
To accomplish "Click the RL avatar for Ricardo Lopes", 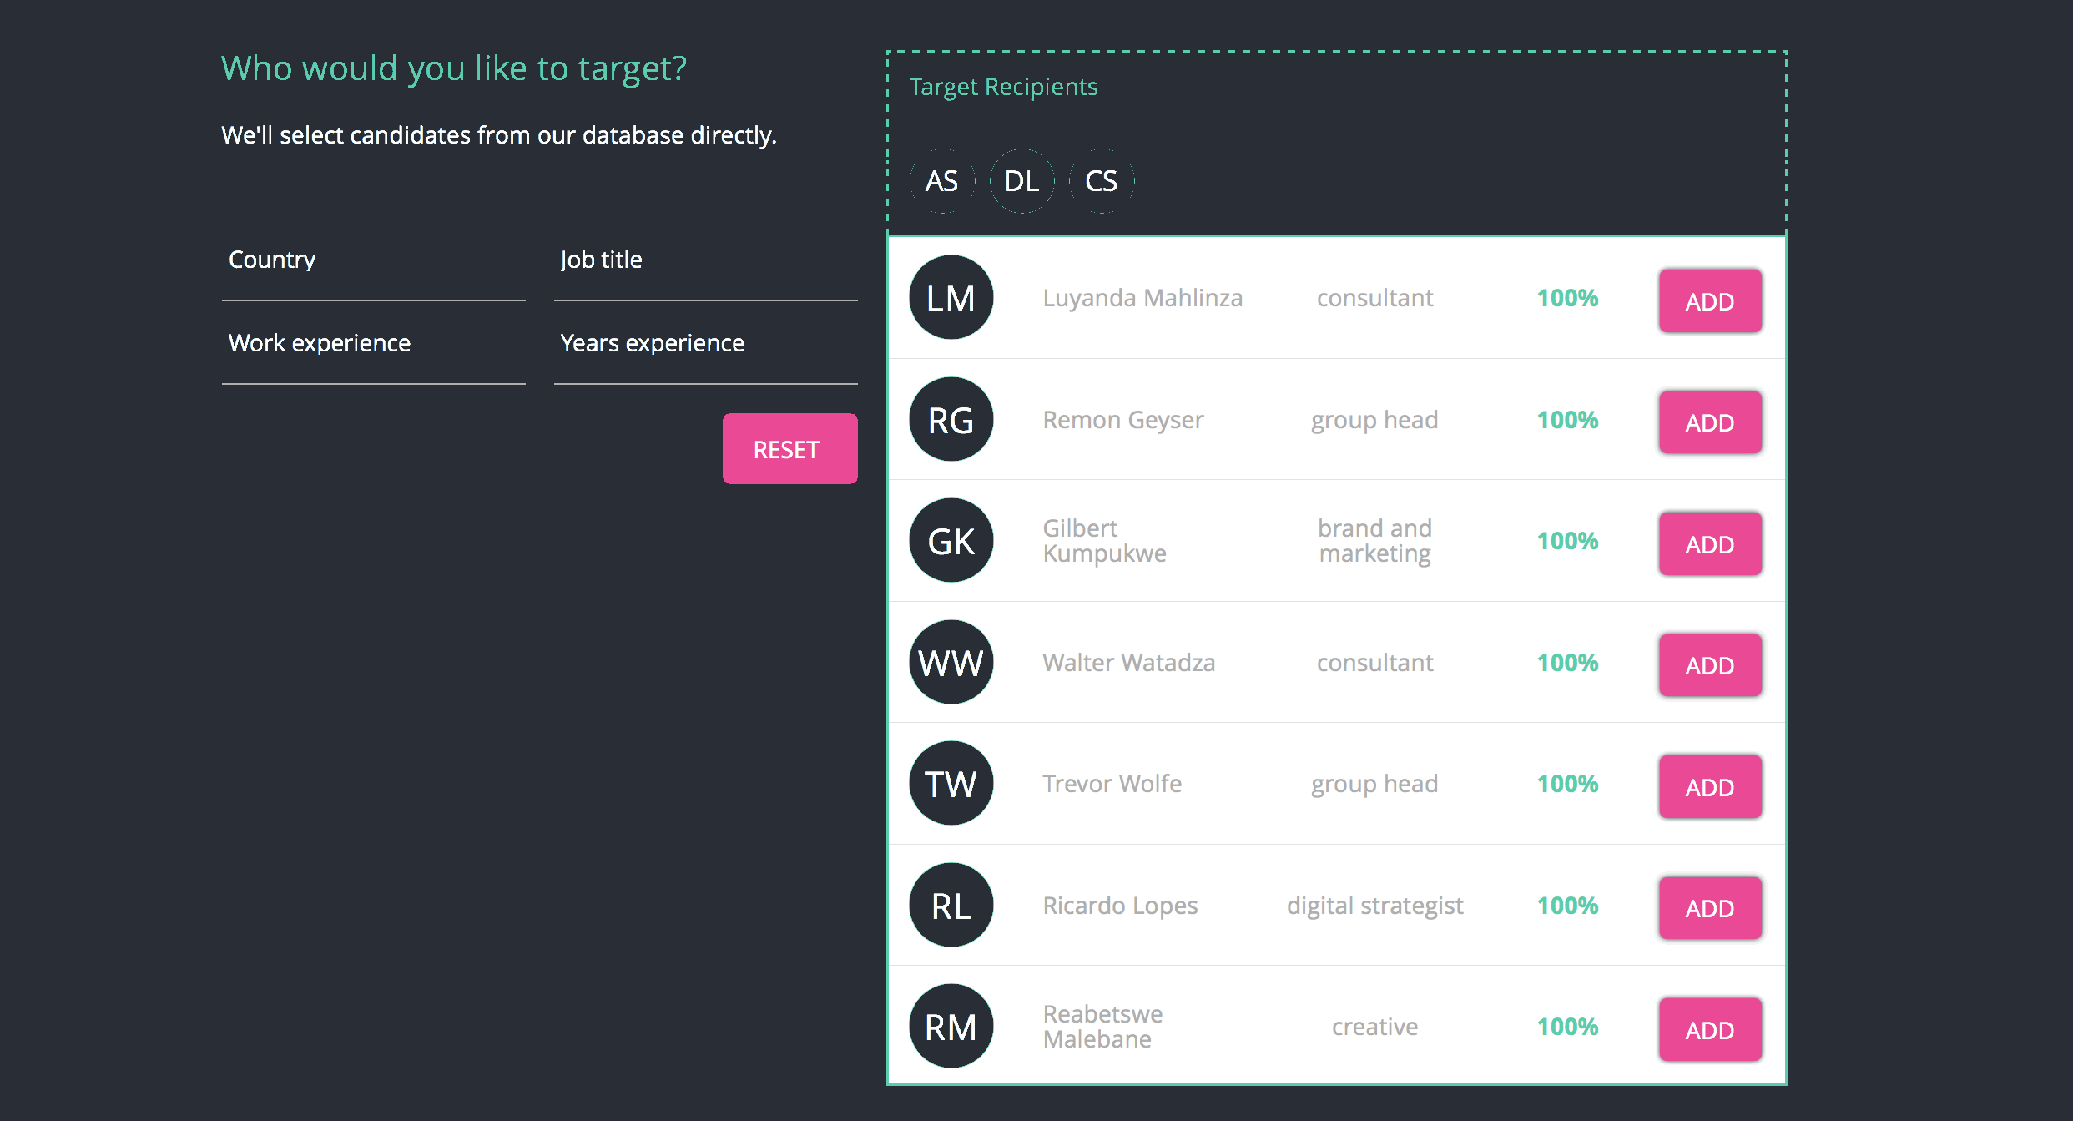I will point(951,906).
